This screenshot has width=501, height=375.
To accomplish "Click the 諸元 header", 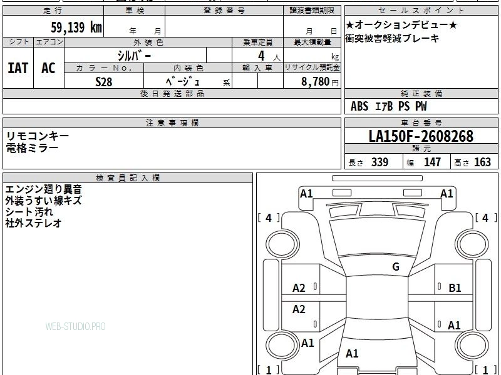I will click(421, 149).
